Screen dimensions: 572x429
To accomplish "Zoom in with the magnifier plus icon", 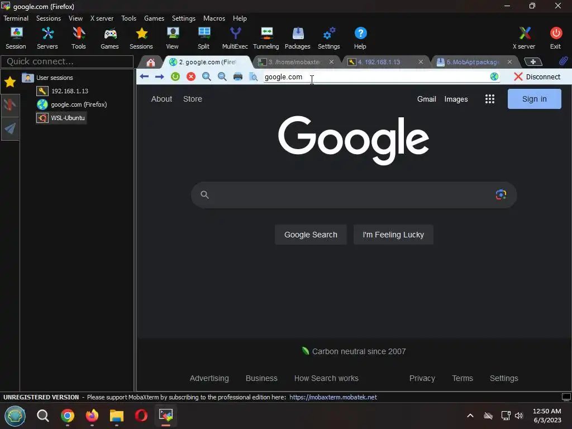I will tap(207, 77).
